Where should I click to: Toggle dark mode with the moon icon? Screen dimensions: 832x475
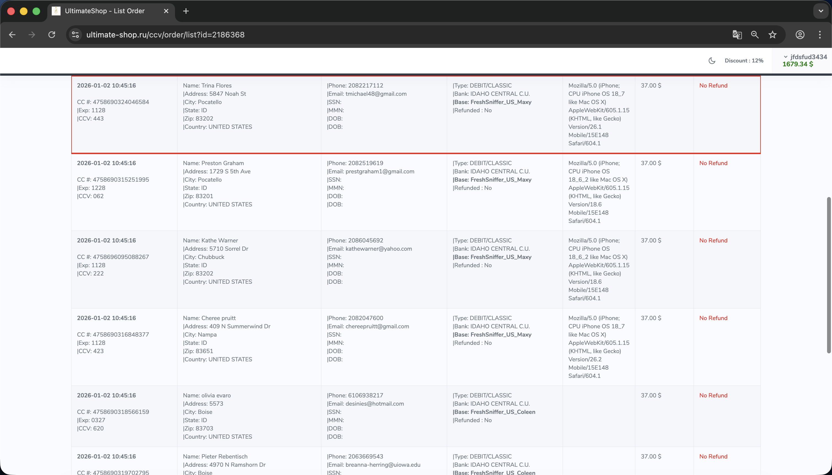pyautogui.click(x=712, y=61)
